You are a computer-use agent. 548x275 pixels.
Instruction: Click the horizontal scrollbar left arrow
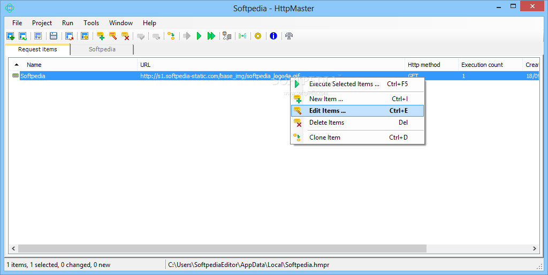tap(13, 248)
